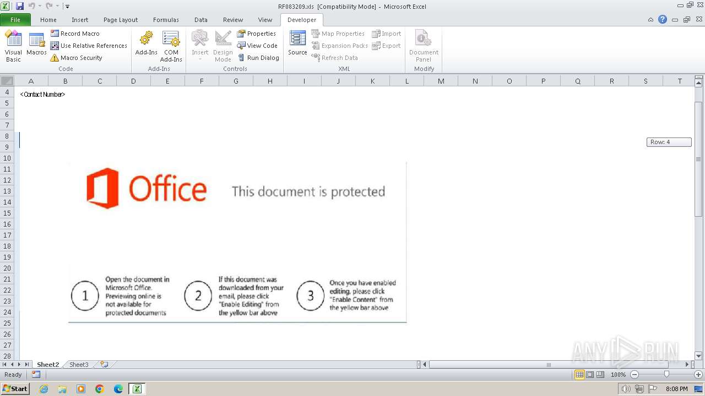The image size is (705, 396).
Task: Click Run Dialog
Action: [x=258, y=58]
